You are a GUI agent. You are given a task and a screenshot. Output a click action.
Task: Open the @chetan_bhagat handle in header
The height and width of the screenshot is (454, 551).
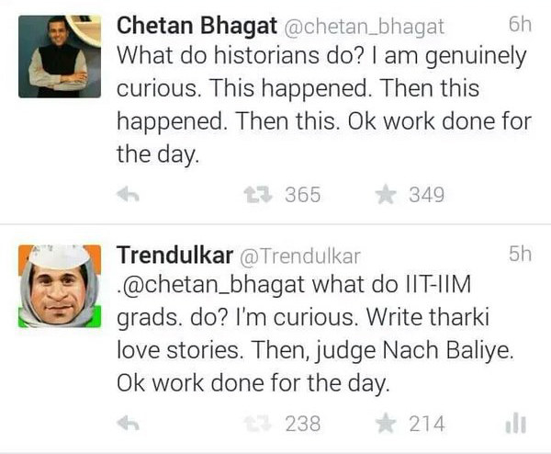[x=364, y=27]
